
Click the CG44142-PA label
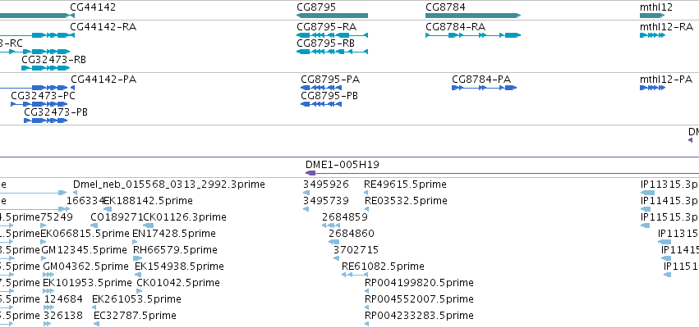pos(103,80)
